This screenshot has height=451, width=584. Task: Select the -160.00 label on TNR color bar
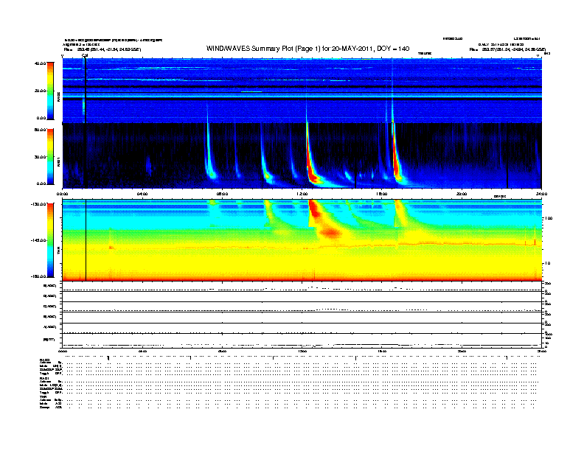(38, 276)
